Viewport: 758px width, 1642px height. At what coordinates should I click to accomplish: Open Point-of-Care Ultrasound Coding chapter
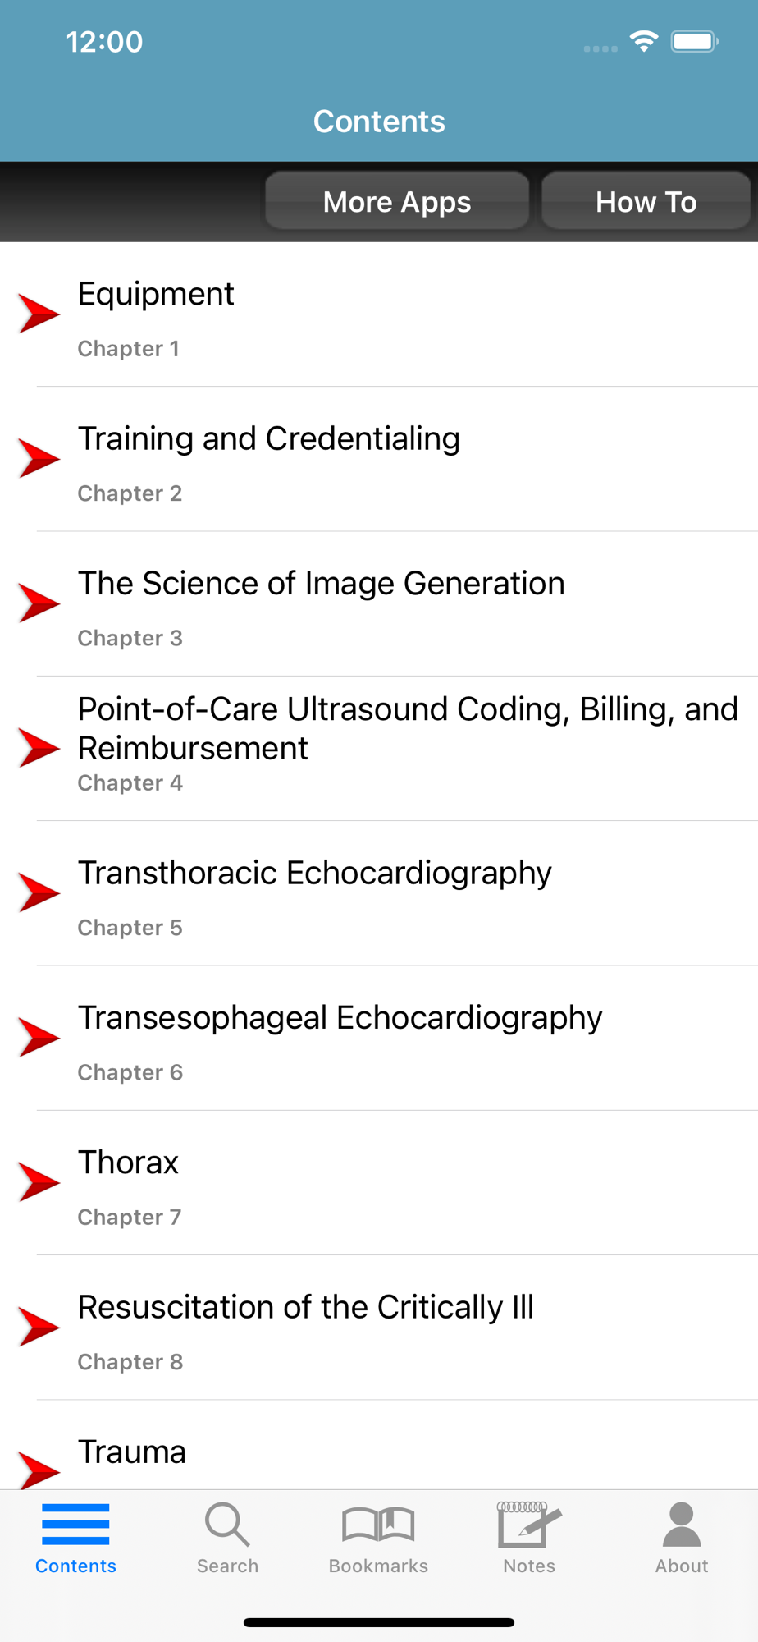tap(408, 728)
